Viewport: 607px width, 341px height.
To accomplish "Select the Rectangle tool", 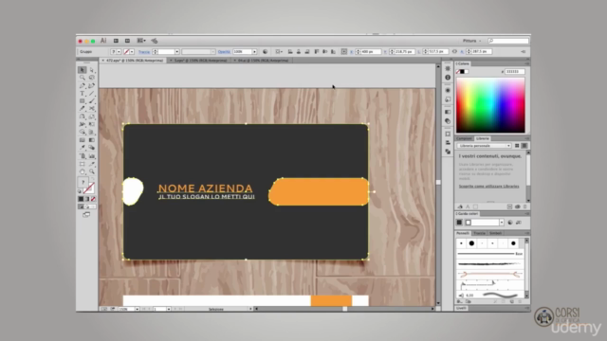I will pos(83,101).
